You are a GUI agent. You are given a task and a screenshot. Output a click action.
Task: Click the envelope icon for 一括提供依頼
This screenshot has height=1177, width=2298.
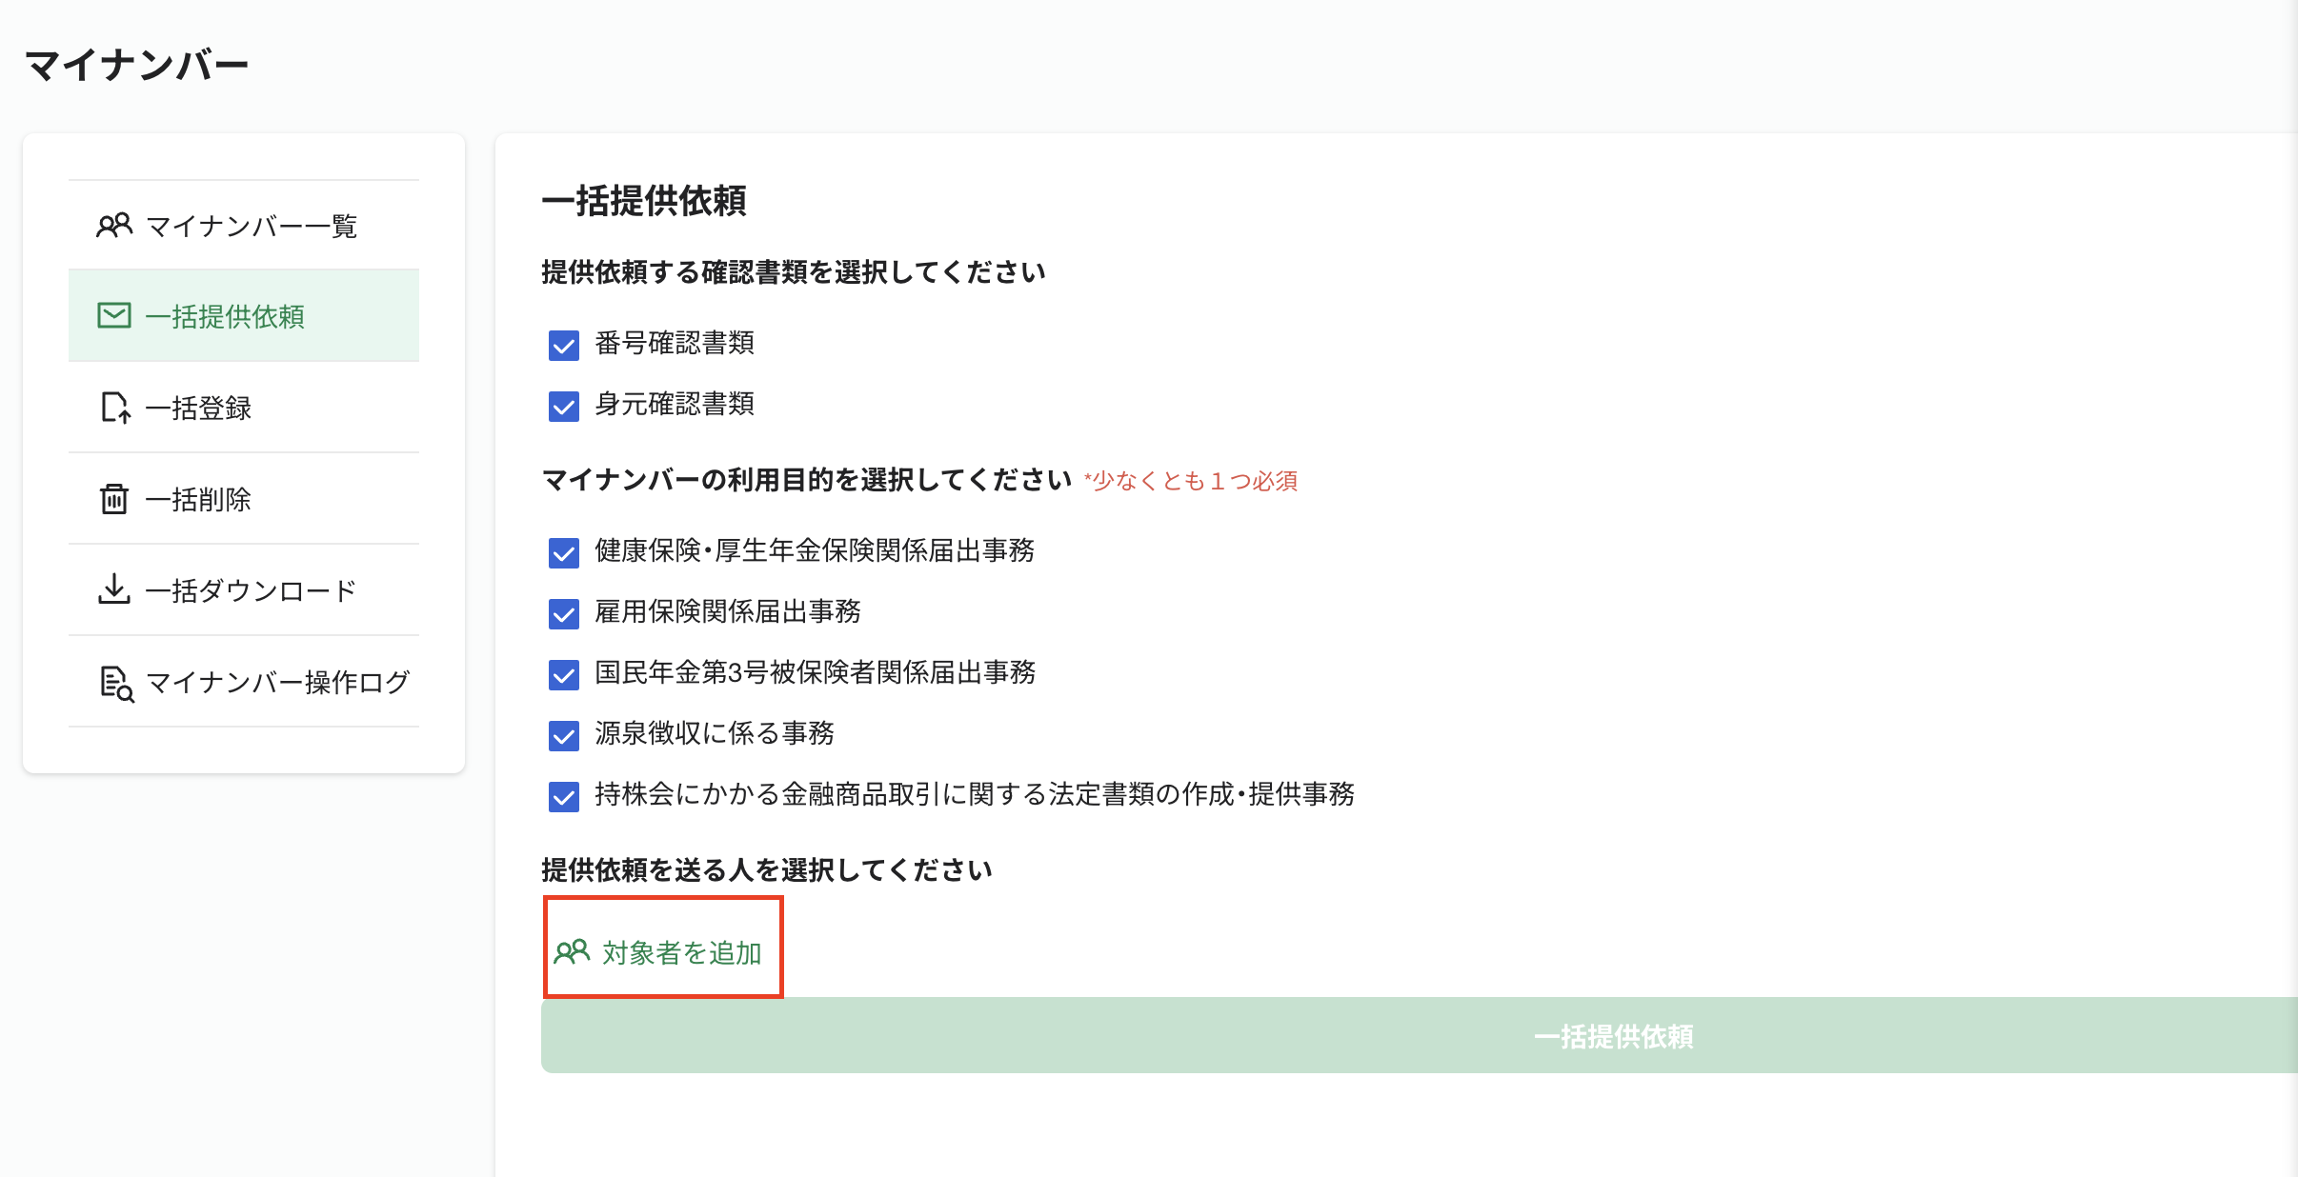click(x=113, y=315)
